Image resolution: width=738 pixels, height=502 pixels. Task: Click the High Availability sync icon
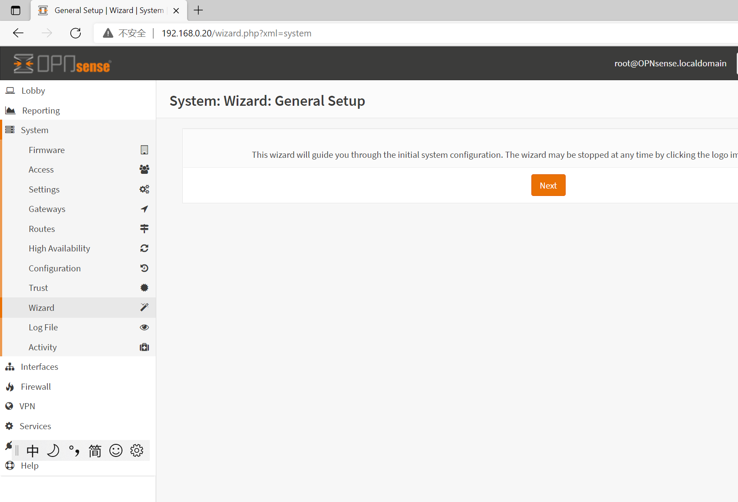(144, 248)
